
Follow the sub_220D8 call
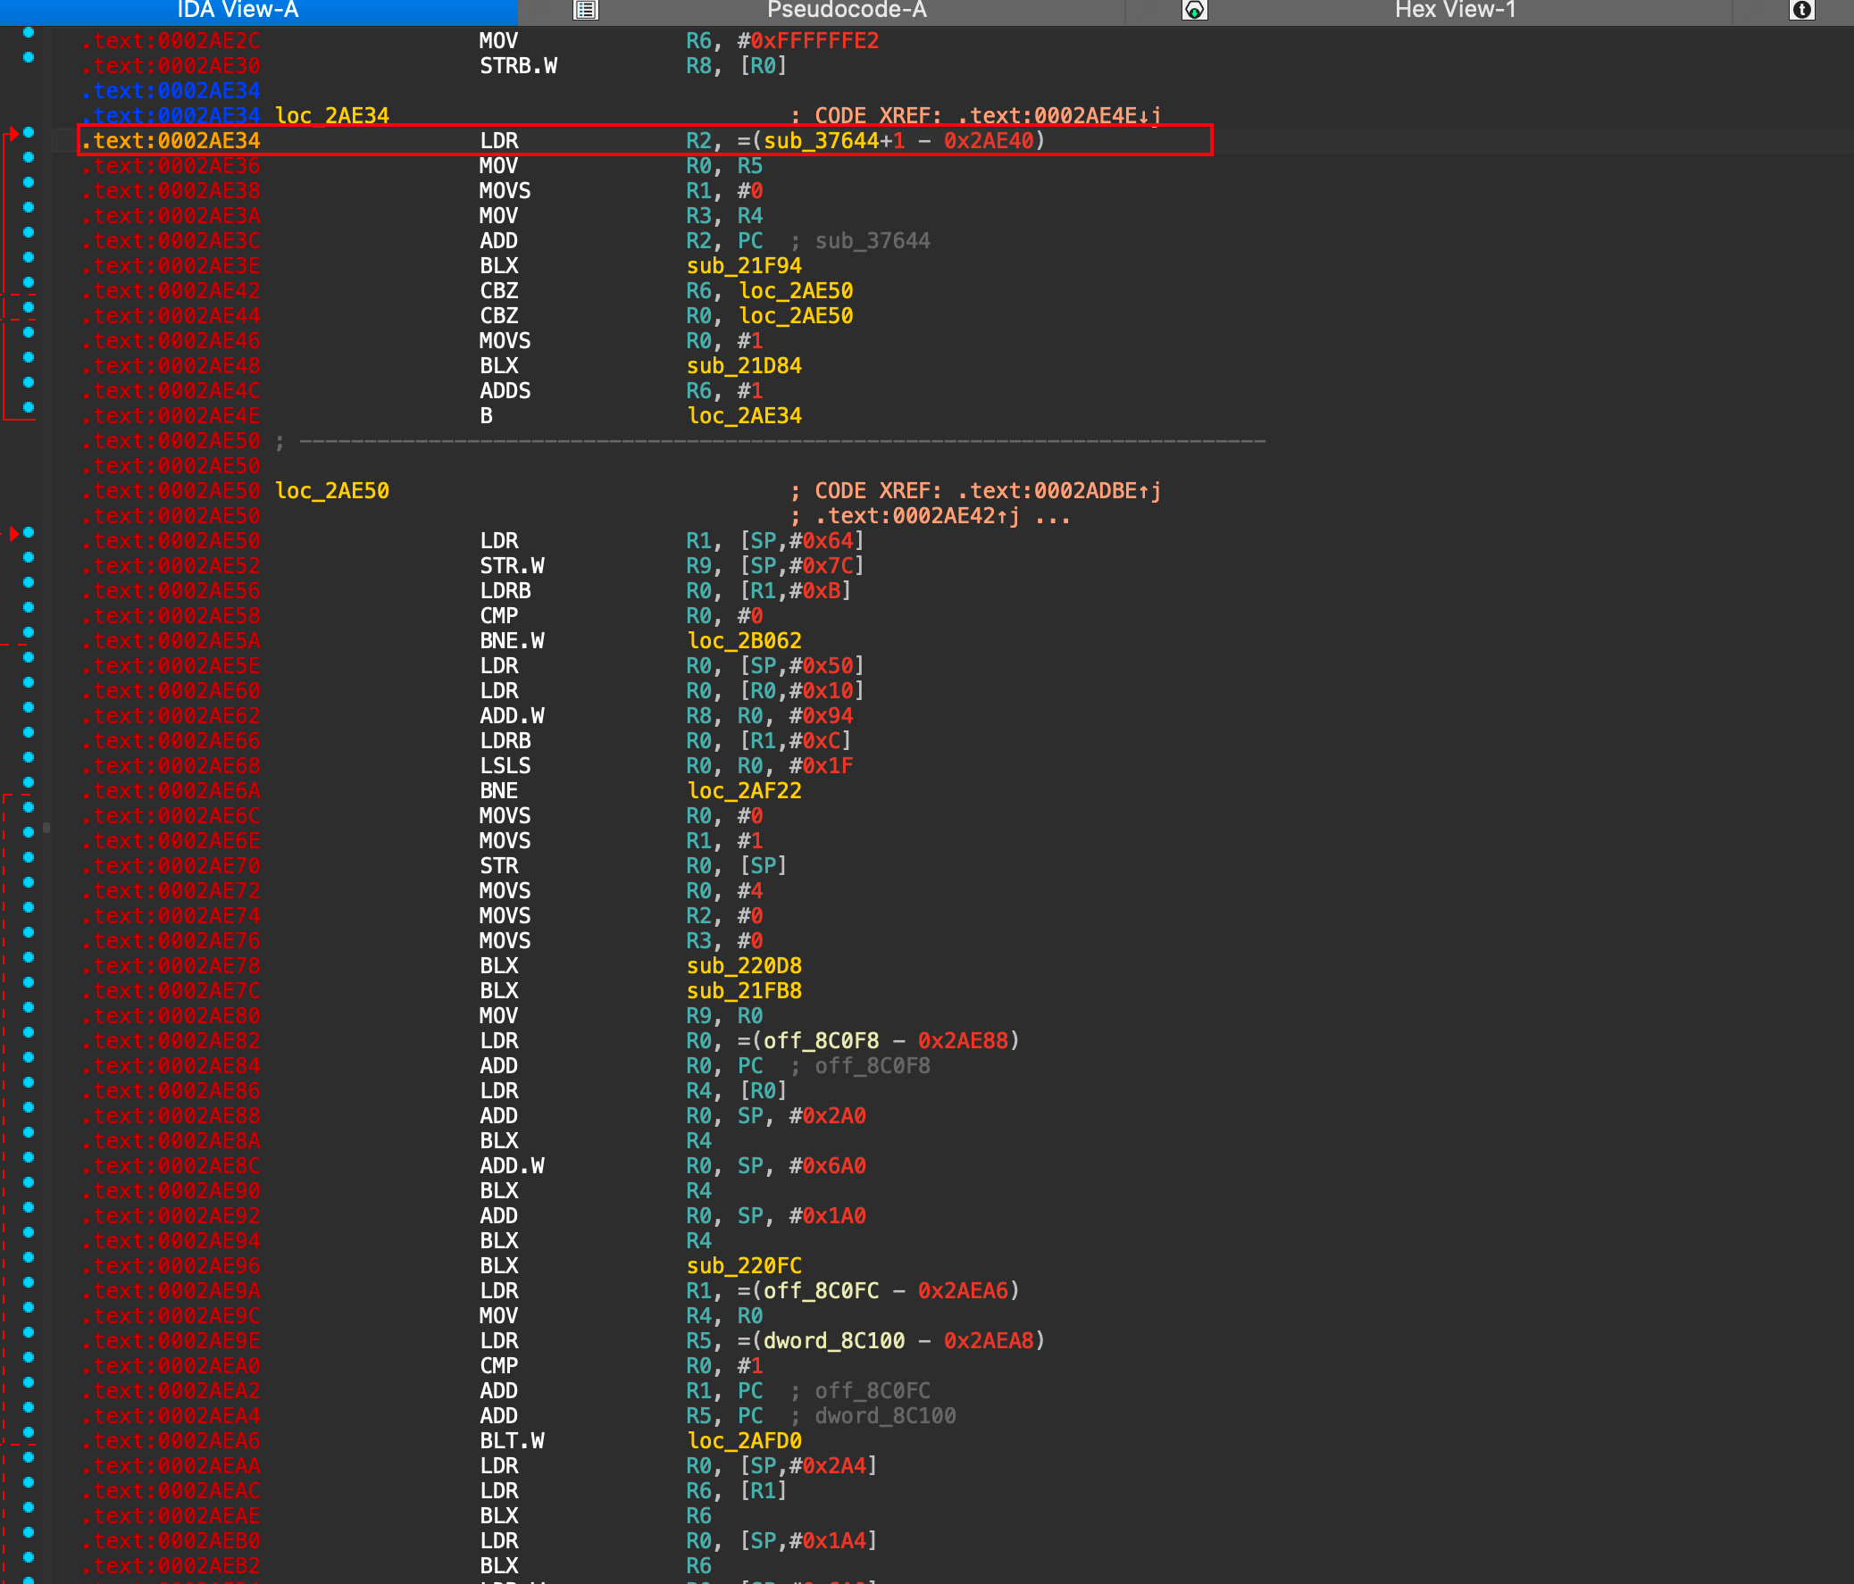744,966
